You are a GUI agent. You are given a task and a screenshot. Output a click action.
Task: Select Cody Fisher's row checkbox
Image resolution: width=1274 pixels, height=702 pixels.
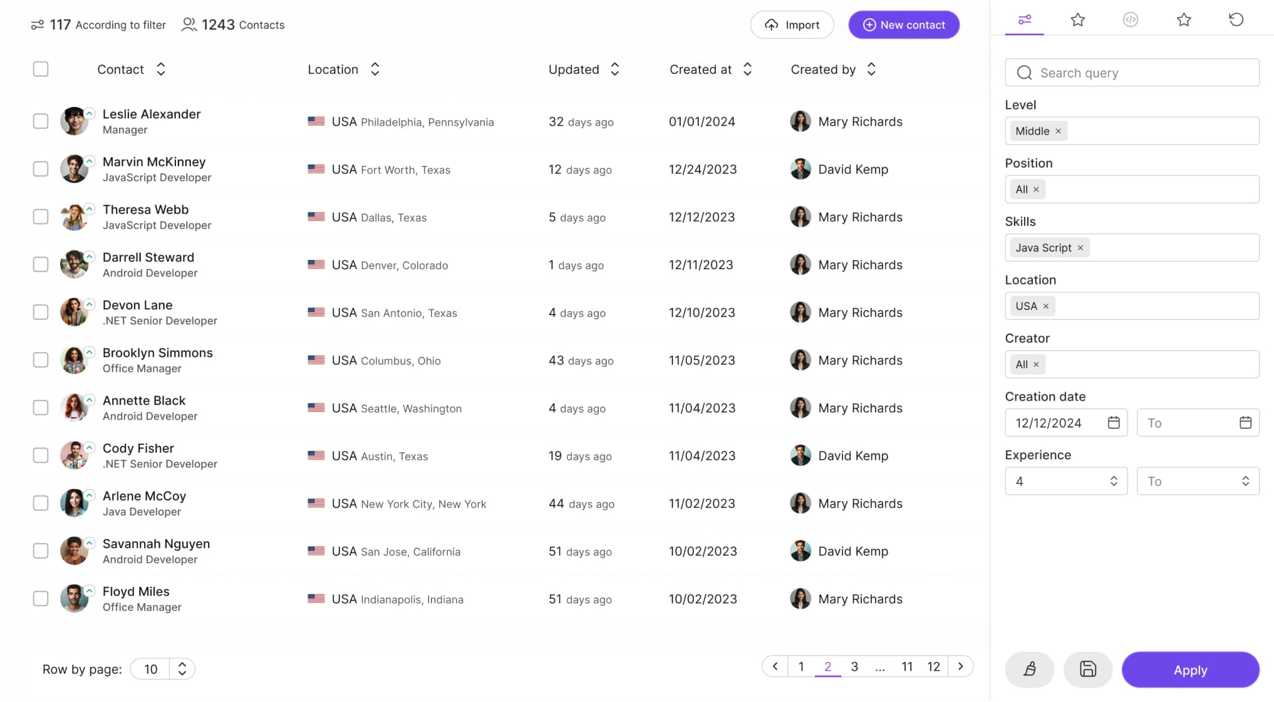(x=40, y=455)
